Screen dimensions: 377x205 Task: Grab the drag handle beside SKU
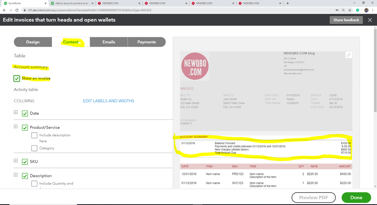point(15,161)
